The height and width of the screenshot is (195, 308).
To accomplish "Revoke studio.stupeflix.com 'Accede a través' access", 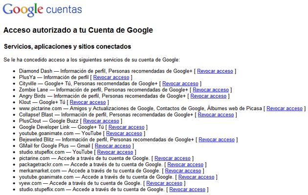I will pyautogui.click(x=187, y=190).
